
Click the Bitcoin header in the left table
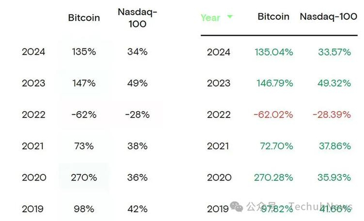[x=84, y=18]
